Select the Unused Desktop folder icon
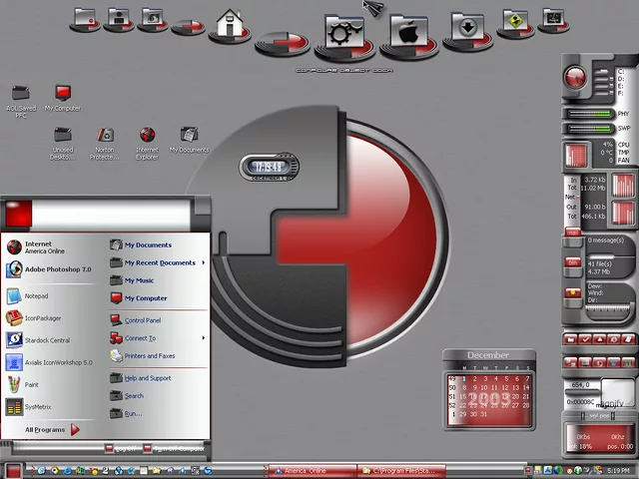The height and width of the screenshot is (479, 639). [x=63, y=143]
